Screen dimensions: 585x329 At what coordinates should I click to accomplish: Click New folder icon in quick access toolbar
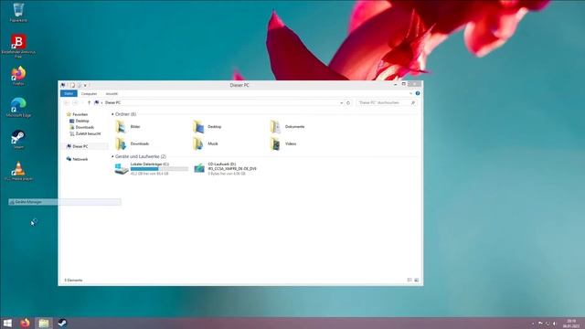(x=80, y=85)
